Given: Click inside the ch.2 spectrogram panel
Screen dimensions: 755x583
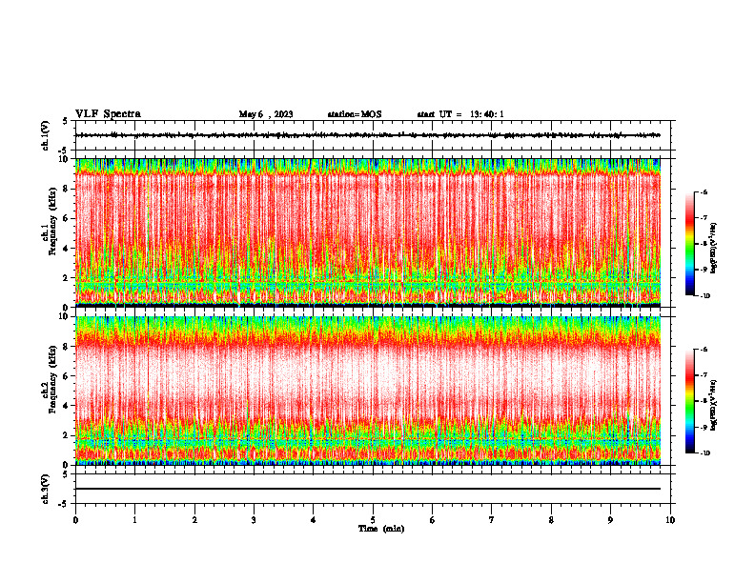Looking at the screenshot, I should point(368,391).
